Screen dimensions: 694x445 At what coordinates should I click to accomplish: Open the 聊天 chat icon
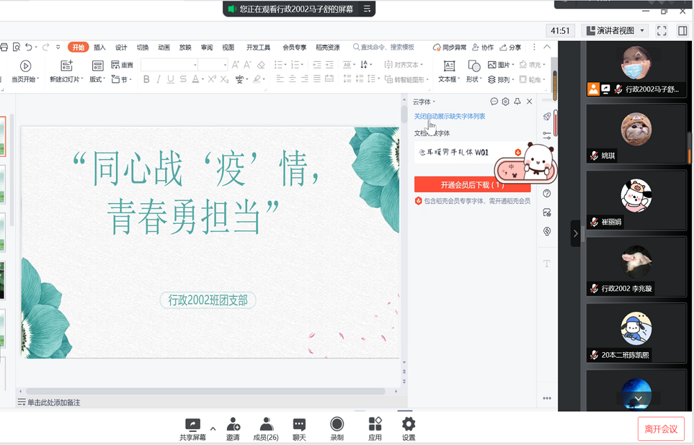click(x=299, y=424)
